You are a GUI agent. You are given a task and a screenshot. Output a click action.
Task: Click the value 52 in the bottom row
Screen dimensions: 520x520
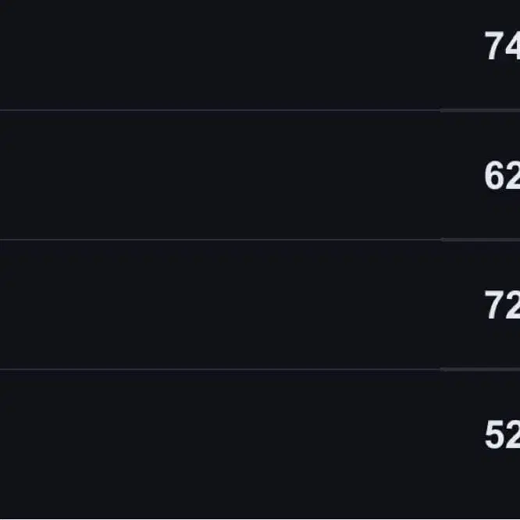click(502, 435)
